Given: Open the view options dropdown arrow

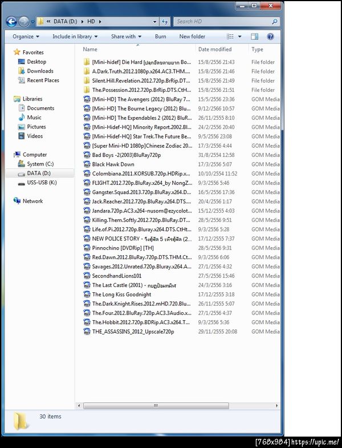Looking at the screenshot, I should pos(239,37).
